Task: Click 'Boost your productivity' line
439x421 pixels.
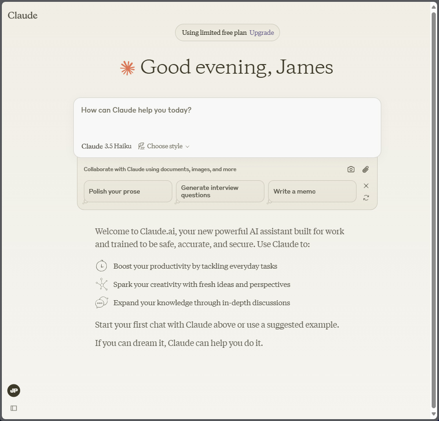Action: pos(195,266)
